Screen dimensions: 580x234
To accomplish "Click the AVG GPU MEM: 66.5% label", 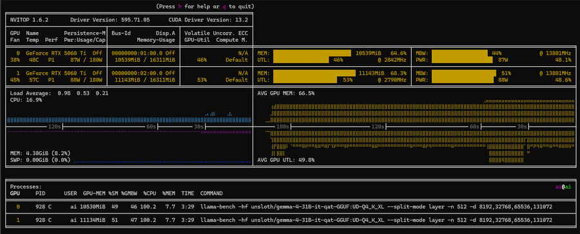I will click(x=286, y=93).
